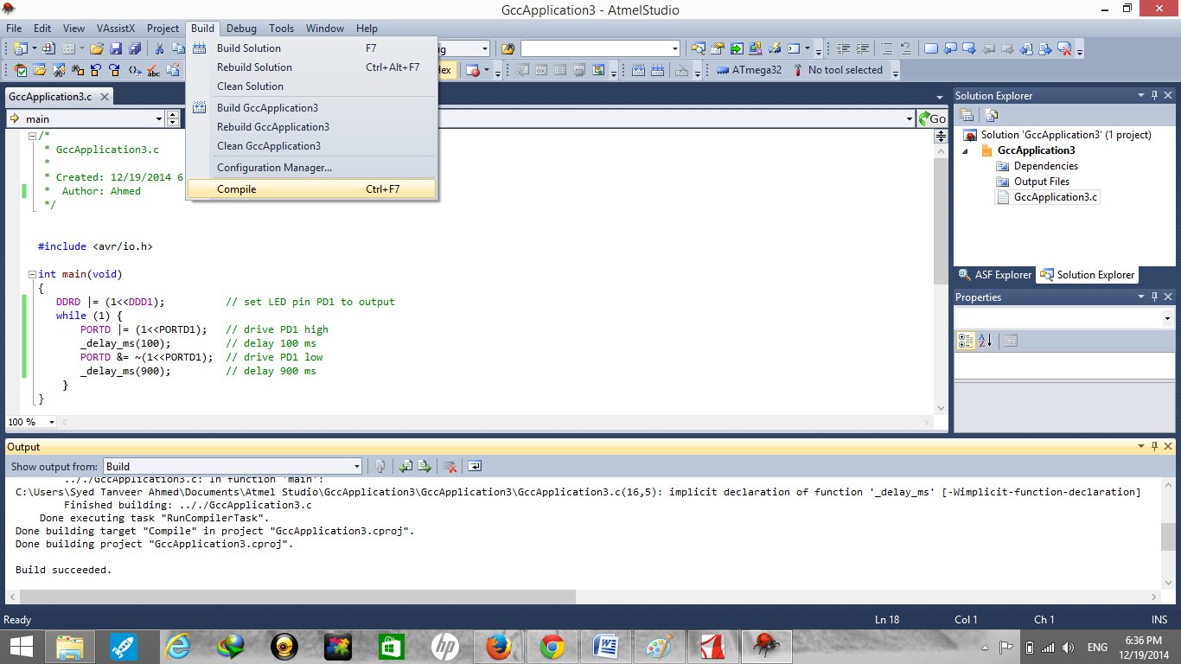Open the 100 % zoom dropdown
This screenshot has height=664, width=1181.
point(52,422)
